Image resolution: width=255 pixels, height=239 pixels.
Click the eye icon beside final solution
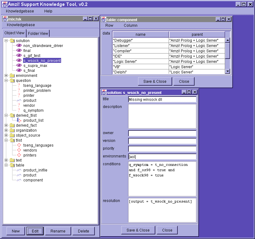point(19,50)
